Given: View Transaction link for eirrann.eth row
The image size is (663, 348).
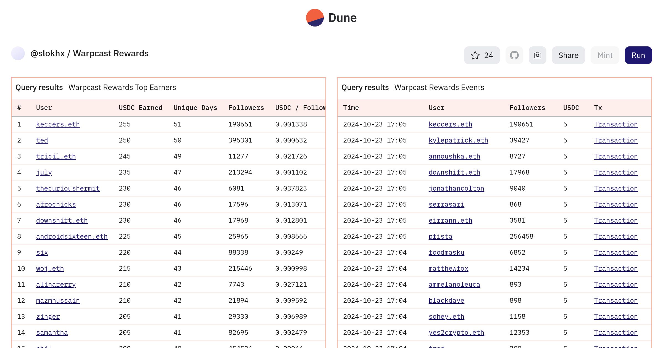Looking at the screenshot, I should coord(616,220).
